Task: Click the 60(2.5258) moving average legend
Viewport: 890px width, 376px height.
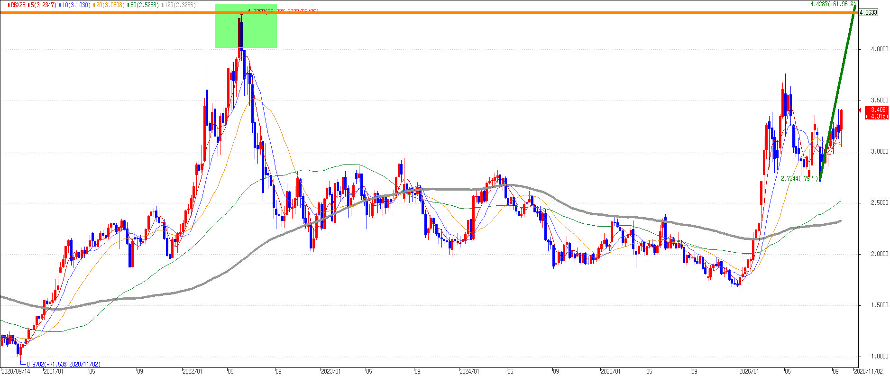Action: (x=143, y=4)
